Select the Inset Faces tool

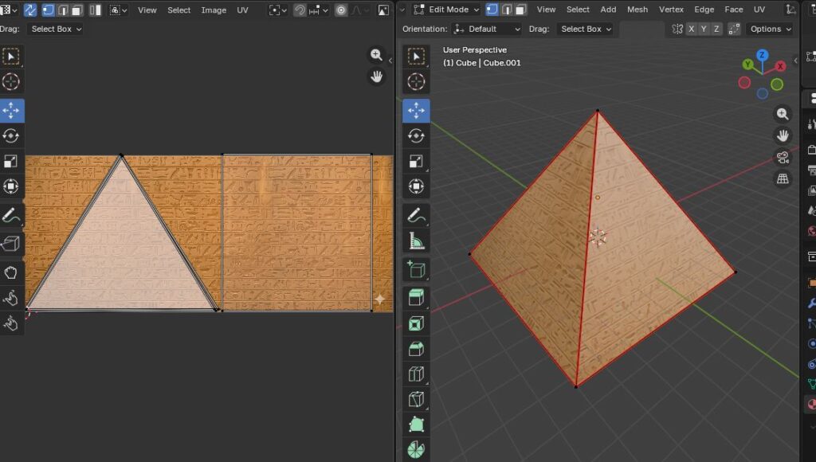point(416,323)
